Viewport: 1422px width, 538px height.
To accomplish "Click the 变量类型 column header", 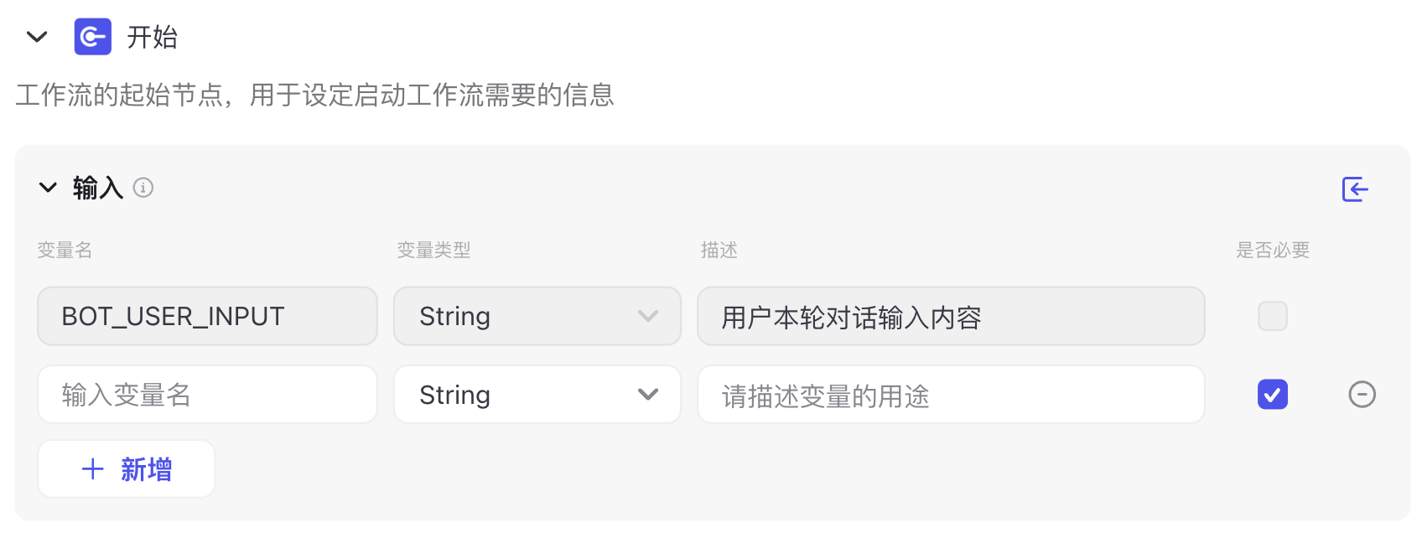I will point(433,250).
